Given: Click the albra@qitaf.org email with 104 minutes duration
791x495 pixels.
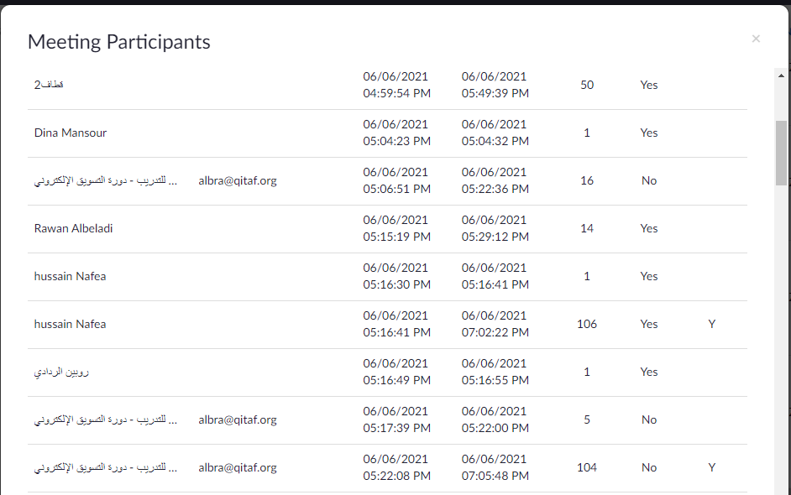Looking at the screenshot, I should pyautogui.click(x=238, y=467).
